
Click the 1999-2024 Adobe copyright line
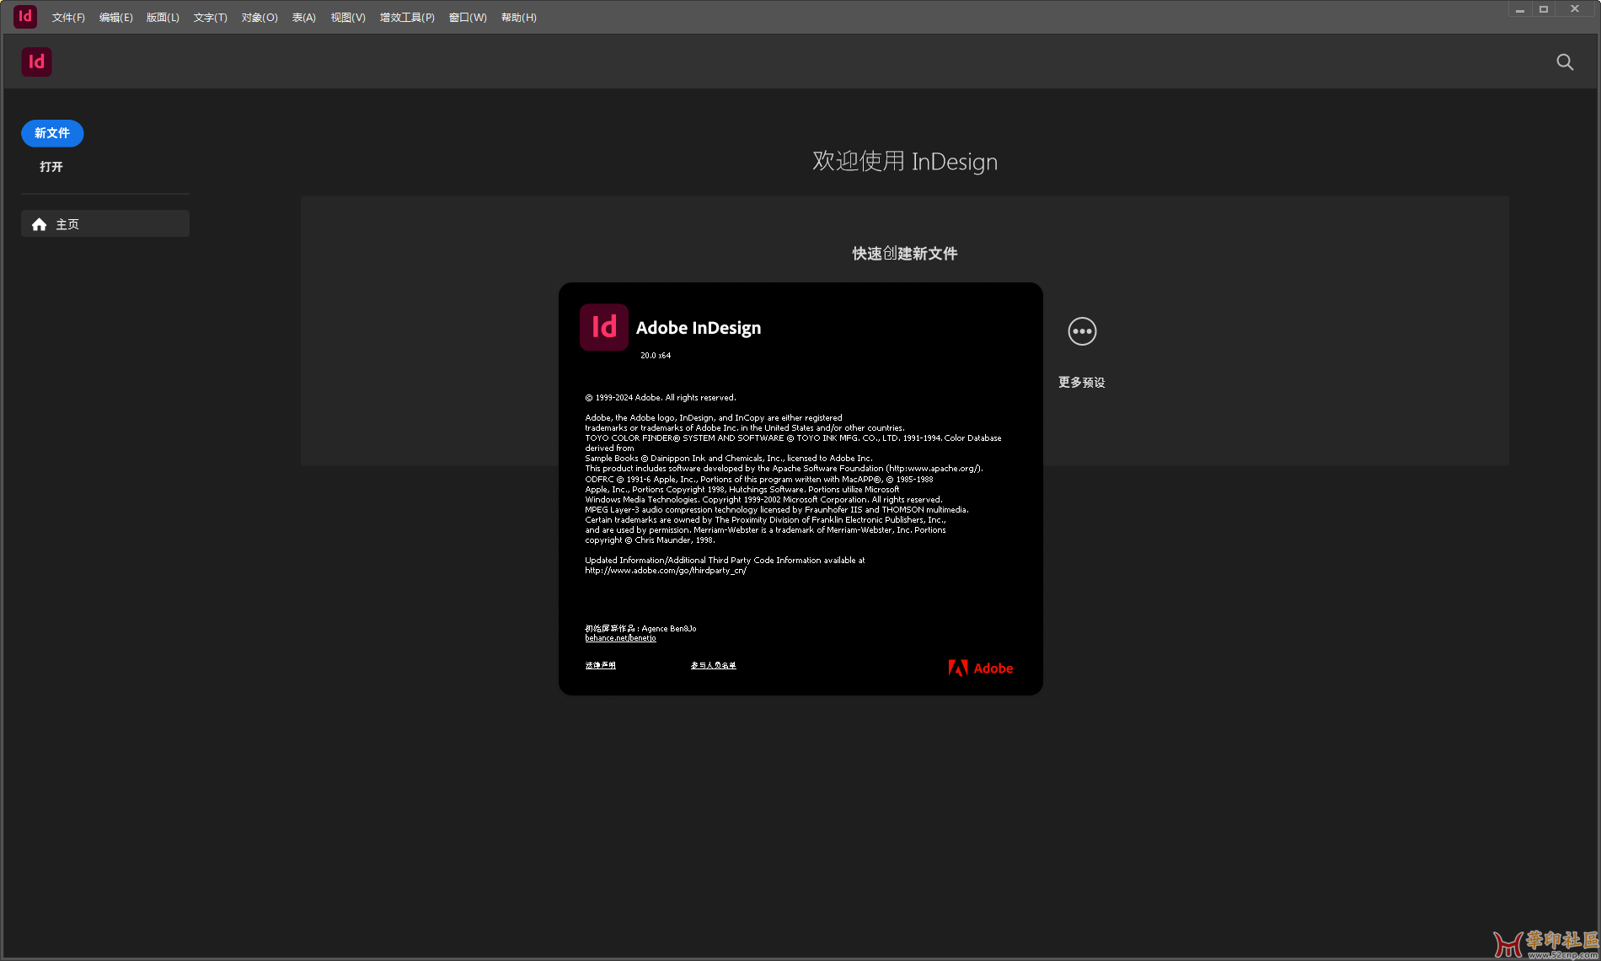tap(661, 398)
